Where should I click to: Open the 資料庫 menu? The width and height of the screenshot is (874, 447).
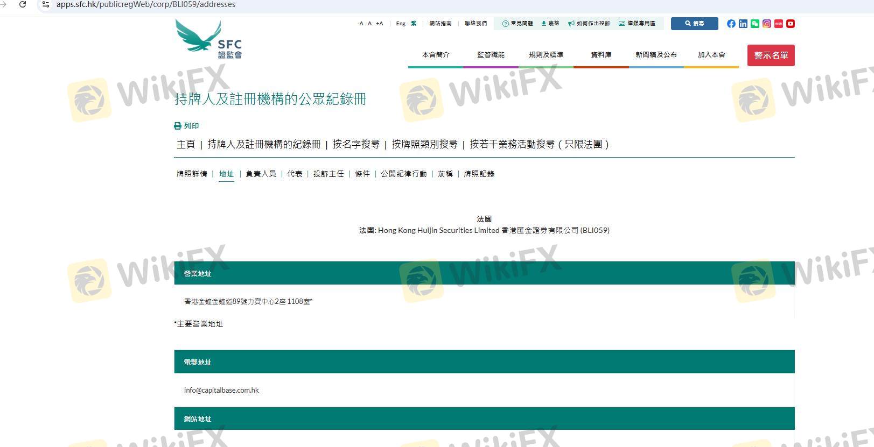601,55
